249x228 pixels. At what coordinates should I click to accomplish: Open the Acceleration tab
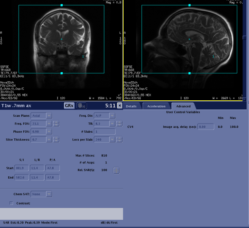pyautogui.click(x=156, y=106)
